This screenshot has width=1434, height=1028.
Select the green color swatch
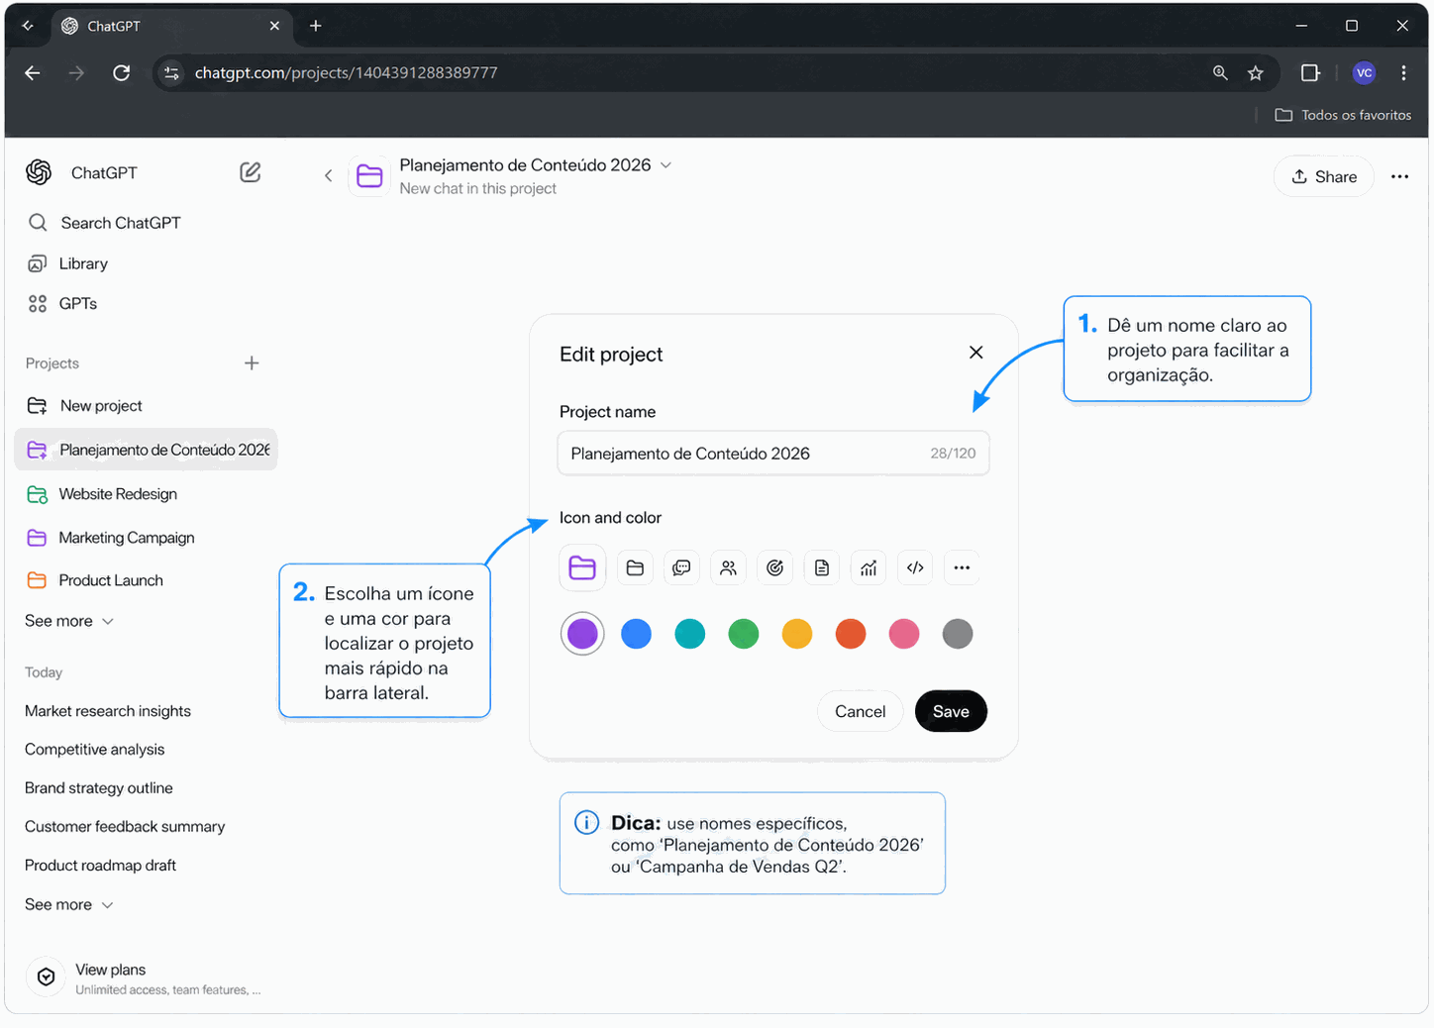point(743,634)
